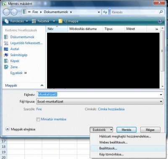The width and height of the screenshot is (168, 159).
Task: Open the help question mark icon
Action: coord(160,21)
